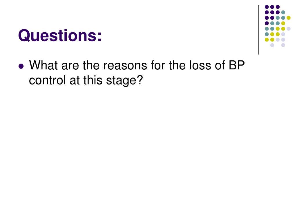Select the lavender dot ending the fifth dot row
297x223 pixels.
289,29
